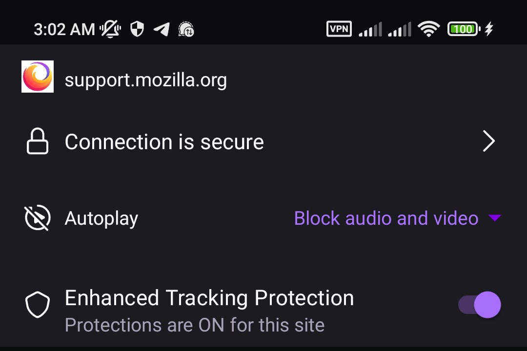The image size is (527, 351).
Task: Click the Firefox site favicon
Action: point(38,77)
